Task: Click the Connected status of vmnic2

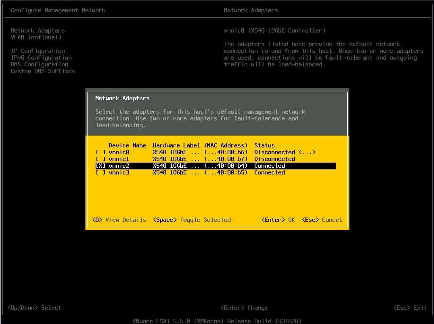Action: tap(269, 166)
